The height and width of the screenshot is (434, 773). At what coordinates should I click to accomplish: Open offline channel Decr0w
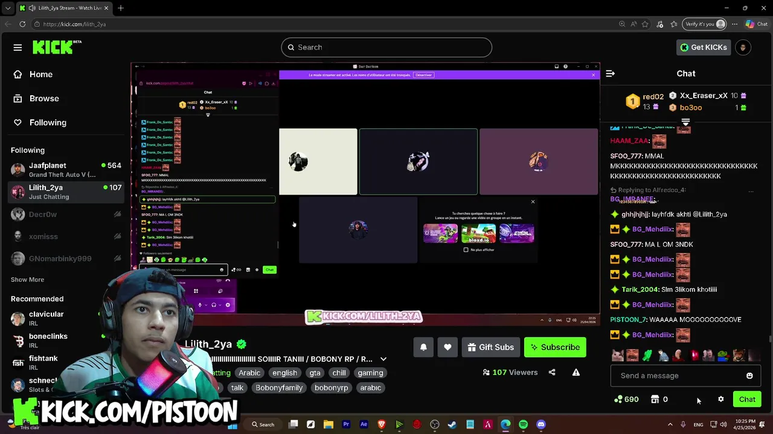coord(66,214)
